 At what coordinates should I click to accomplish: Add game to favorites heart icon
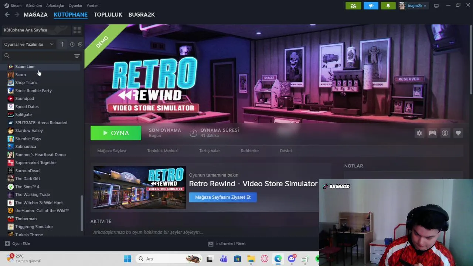pyautogui.click(x=458, y=133)
